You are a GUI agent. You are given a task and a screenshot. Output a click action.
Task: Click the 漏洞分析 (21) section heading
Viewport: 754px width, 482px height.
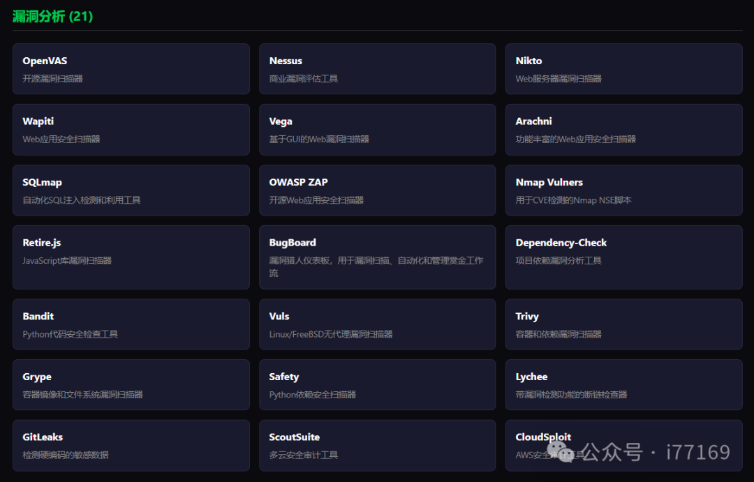pyautogui.click(x=52, y=16)
